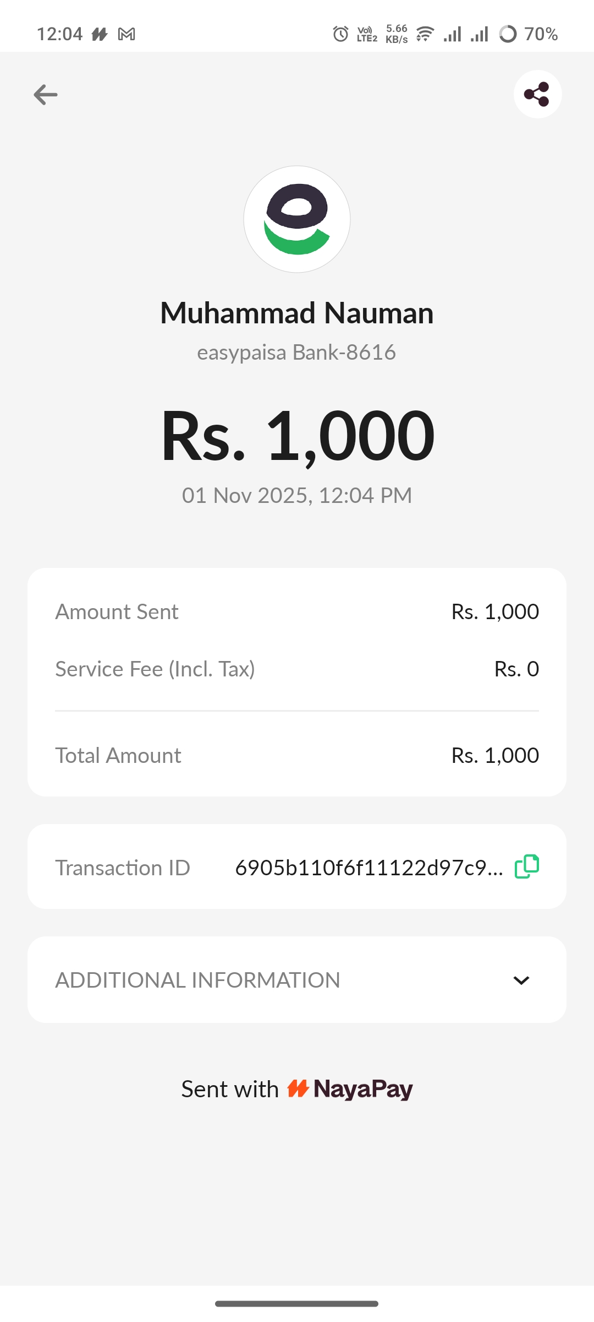
Task: Tap the Amount Sent row
Action: pyautogui.click(x=297, y=611)
